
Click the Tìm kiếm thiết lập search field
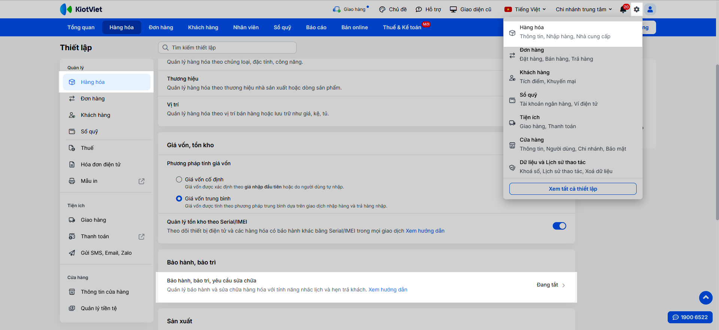227,48
